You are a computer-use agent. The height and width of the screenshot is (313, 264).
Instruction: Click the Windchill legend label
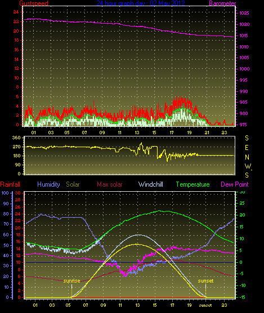[151, 184]
